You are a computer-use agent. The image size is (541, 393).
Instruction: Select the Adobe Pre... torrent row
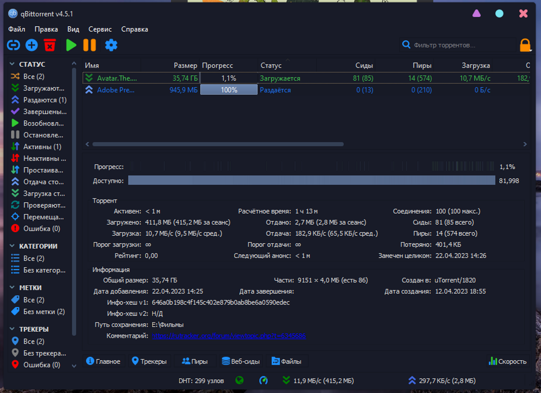point(306,90)
